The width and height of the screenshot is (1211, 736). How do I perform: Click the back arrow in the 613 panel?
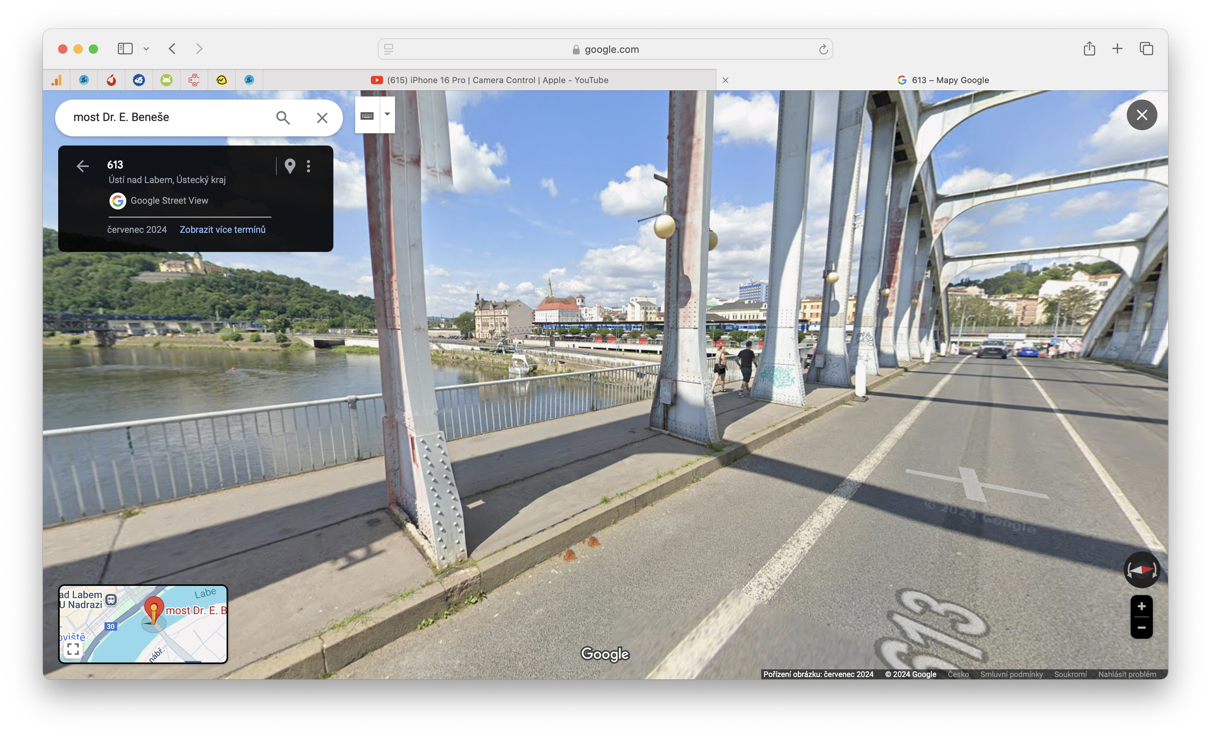pyautogui.click(x=83, y=166)
